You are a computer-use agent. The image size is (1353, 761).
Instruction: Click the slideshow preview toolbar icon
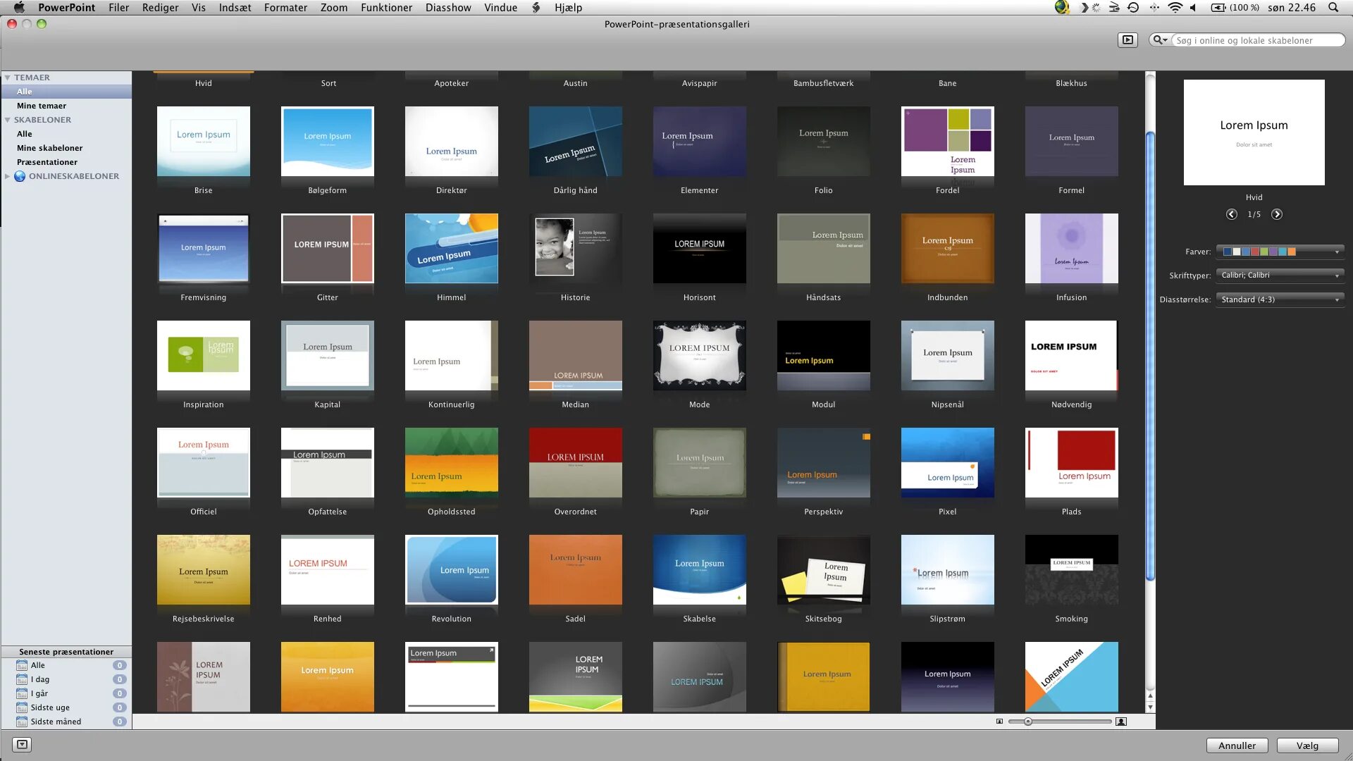pos(1127,40)
